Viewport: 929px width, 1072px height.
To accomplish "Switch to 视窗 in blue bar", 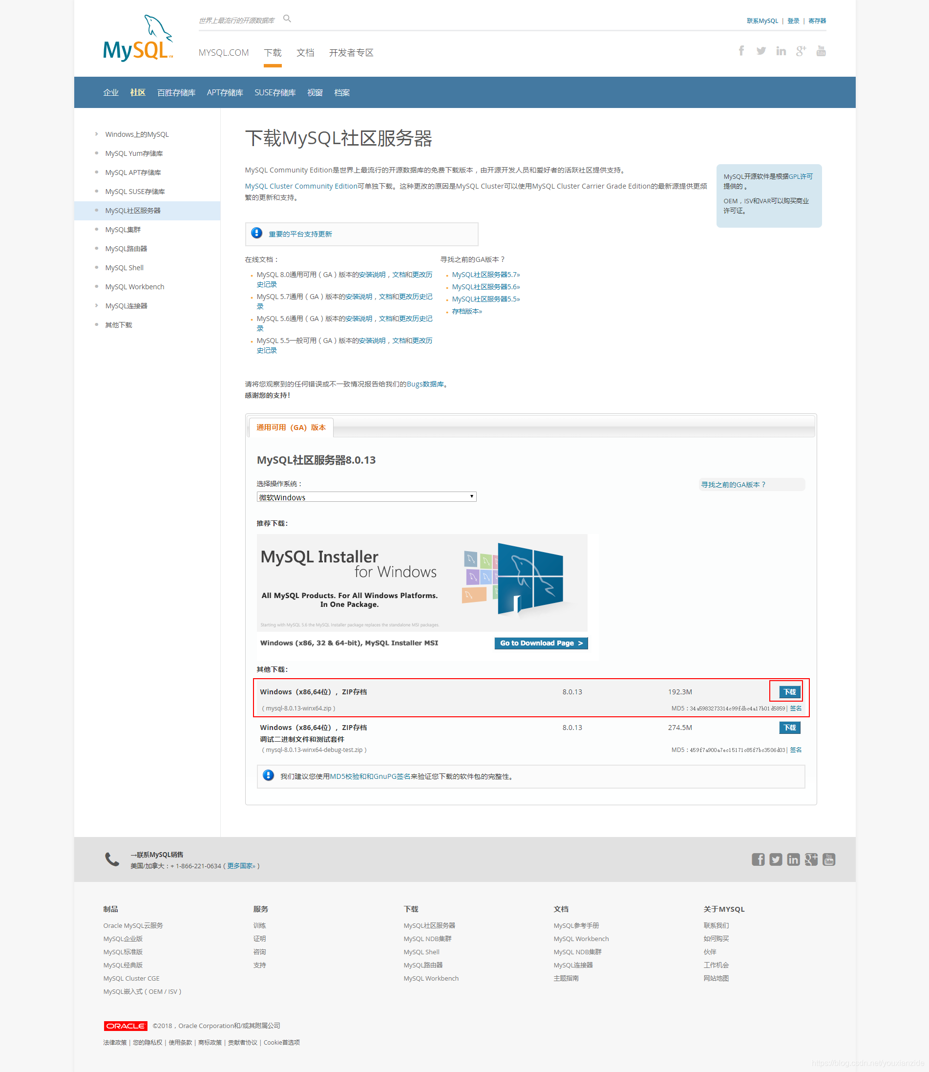I will pos(315,92).
